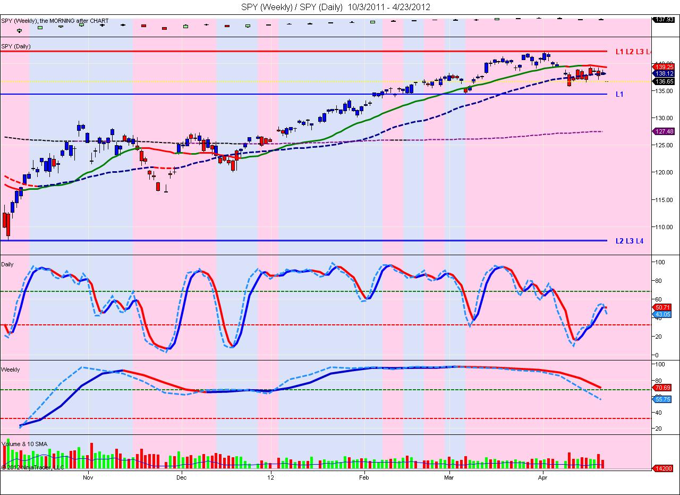Screen dimensions: 680x495
Task: Click the 137.93 price marker in the weekly panel
Action: coord(664,20)
